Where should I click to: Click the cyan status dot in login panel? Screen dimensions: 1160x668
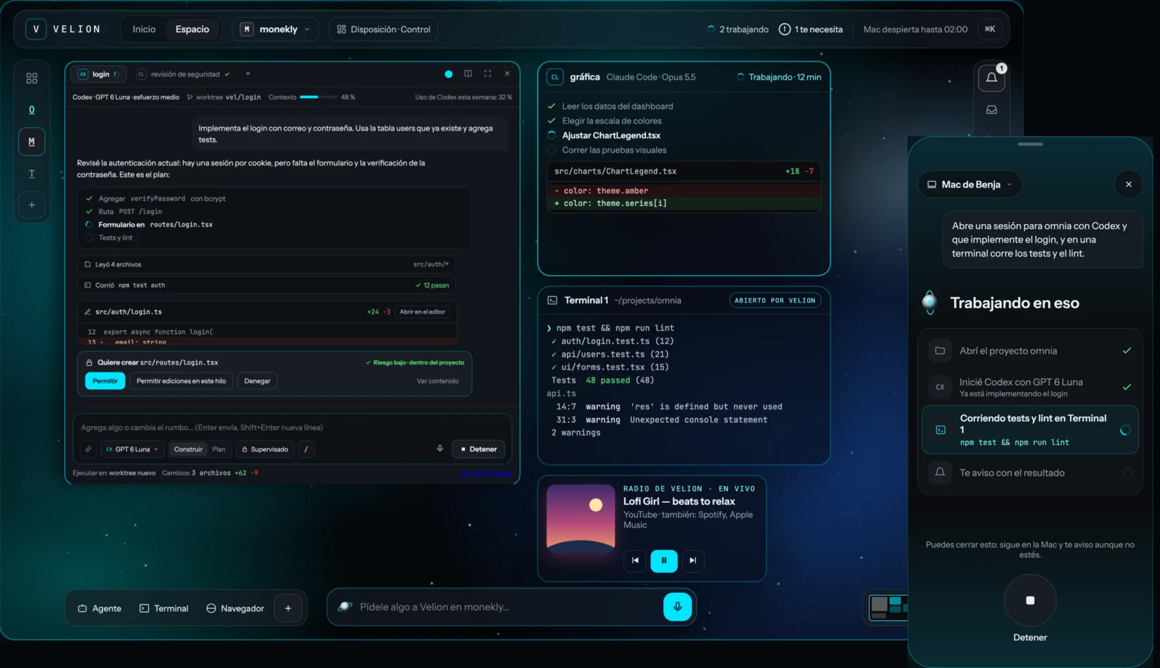[448, 74]
